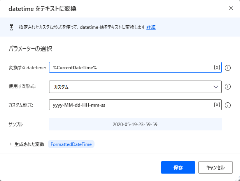Click the 保存 button
Image resolution: width=240 pixels, height=181 pixels.
tap(178, 167)
